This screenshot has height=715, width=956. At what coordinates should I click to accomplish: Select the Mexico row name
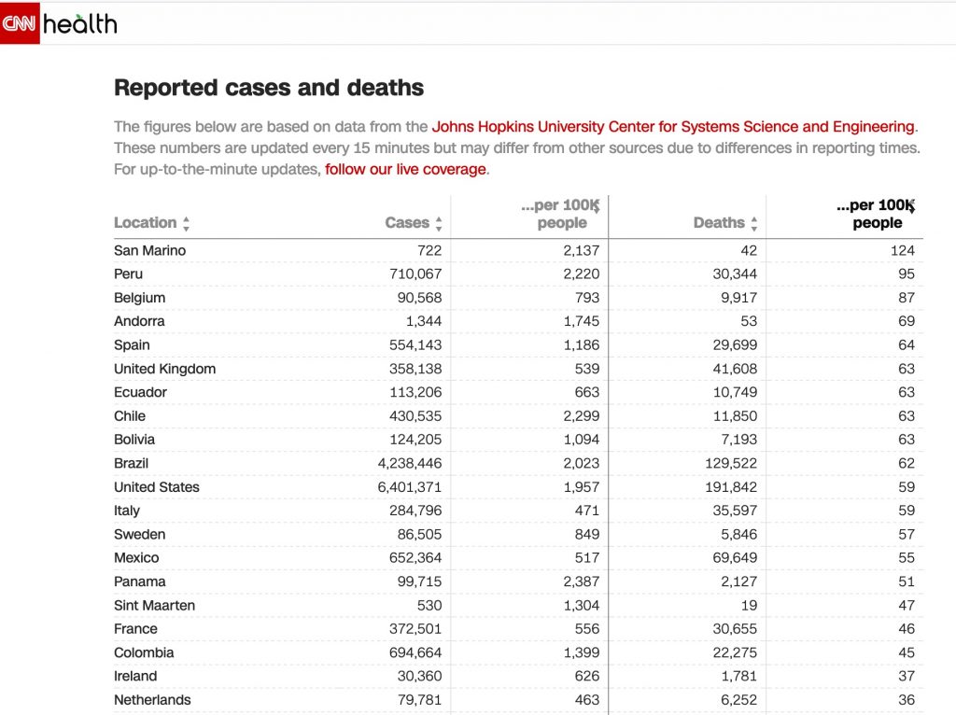[x=136, y=558]
